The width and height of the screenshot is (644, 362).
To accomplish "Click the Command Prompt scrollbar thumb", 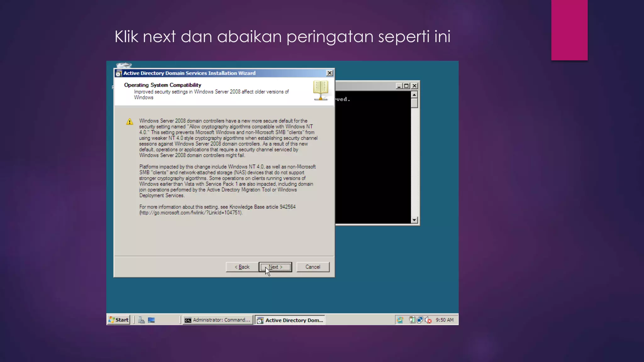I will (x=414, y=103).
